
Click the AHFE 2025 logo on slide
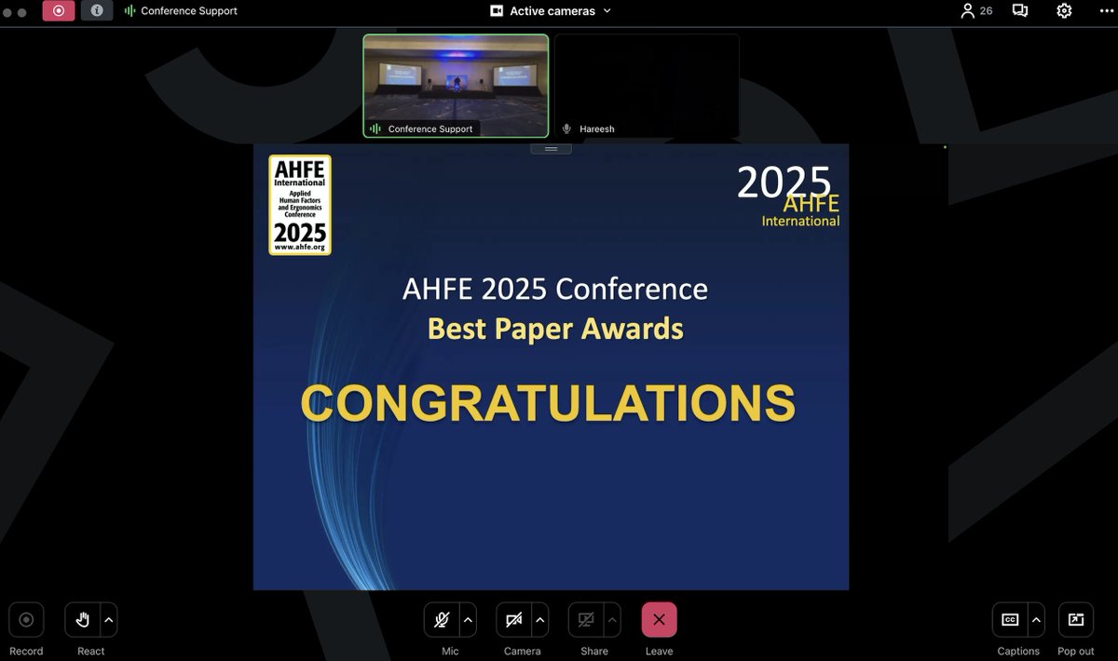[x=300, y=205]
